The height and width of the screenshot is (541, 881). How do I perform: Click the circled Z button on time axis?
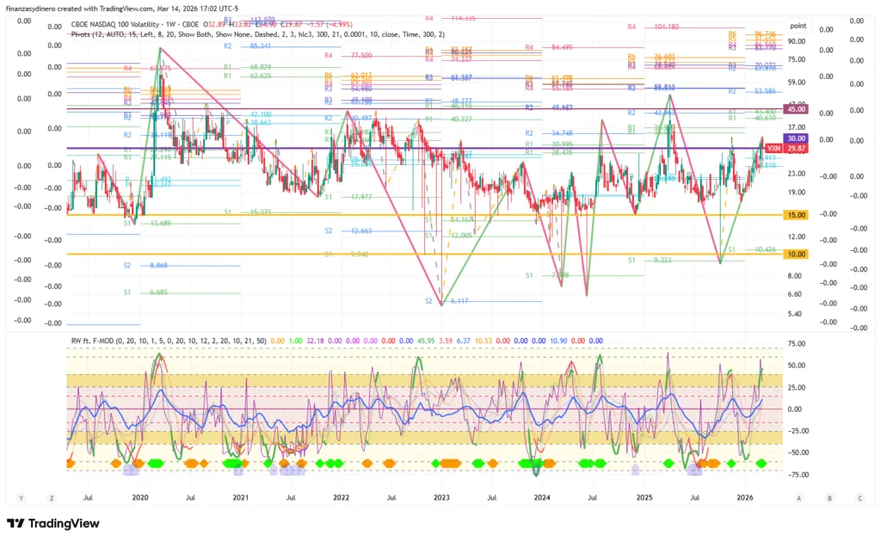[x=52, y=498]
